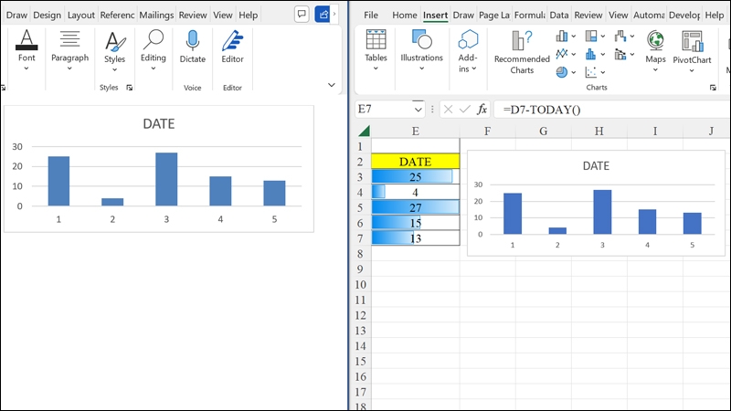Select bar 3 in the Excel chart
The image size is (731, 411).
602,212
